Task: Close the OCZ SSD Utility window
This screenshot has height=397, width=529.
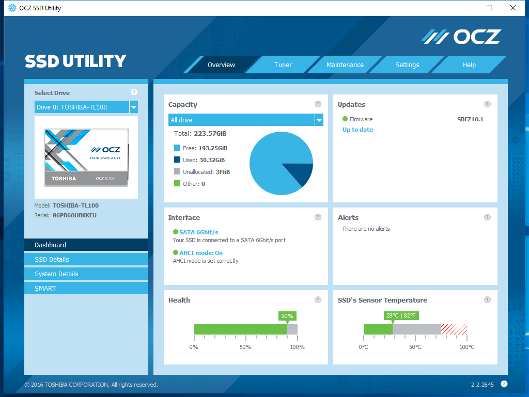Action: 513,8
